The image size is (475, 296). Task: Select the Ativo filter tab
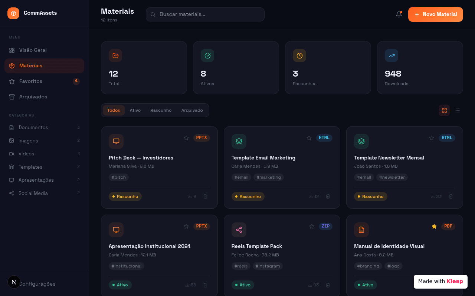point(135,110)
